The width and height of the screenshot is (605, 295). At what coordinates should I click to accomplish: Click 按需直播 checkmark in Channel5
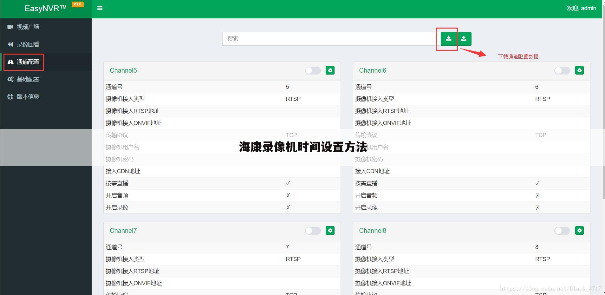tap(288, 183)
